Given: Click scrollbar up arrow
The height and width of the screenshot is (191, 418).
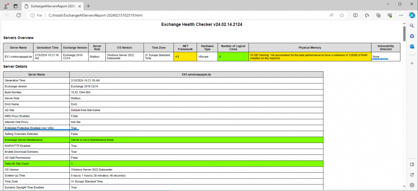Looking at the screenshot, I should click(x=404, y=23).
